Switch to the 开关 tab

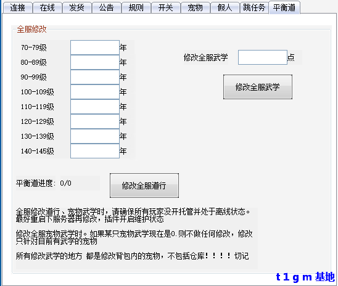[166, 8]
